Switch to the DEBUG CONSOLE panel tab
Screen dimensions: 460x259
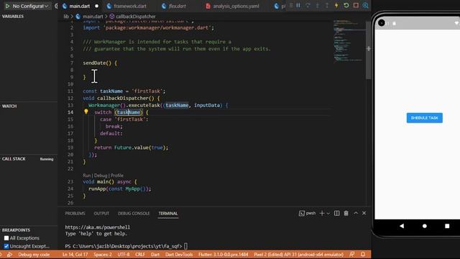click(x=134, y=214)
